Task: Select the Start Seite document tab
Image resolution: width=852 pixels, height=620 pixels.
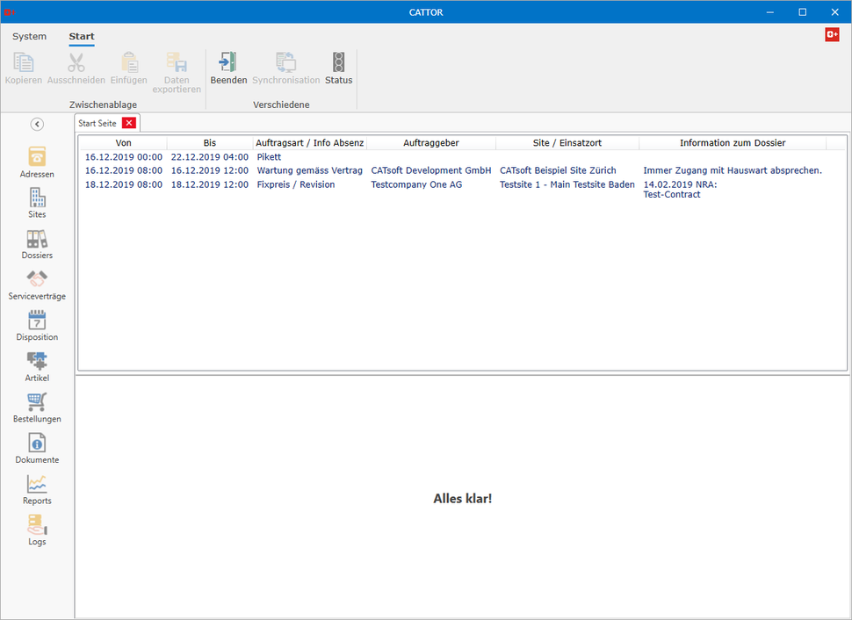Action: click(97, 123)
